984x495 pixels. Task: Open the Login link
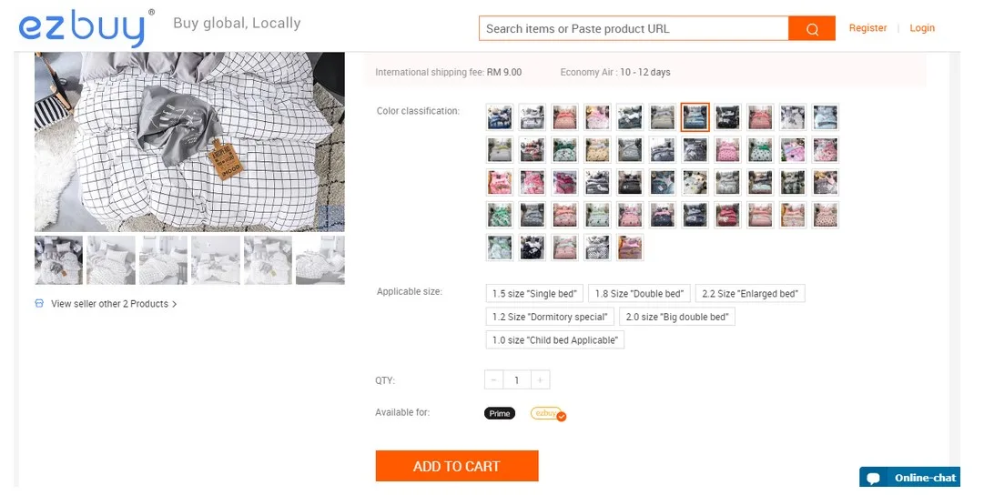pyautogui.click(x=922, y=28)
